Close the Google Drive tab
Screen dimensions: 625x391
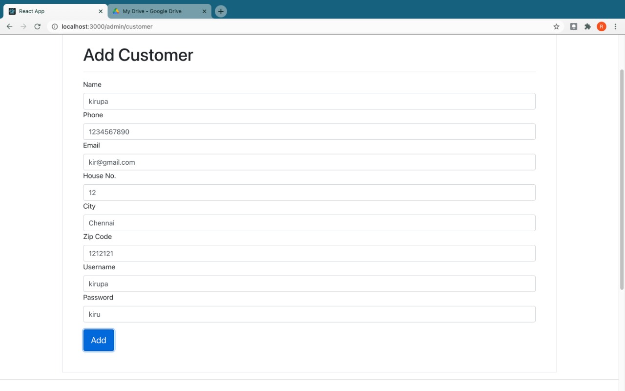[x=205, y=11]
